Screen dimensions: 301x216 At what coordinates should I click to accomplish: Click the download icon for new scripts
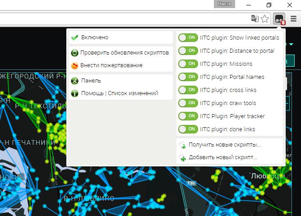pos(183,145)
